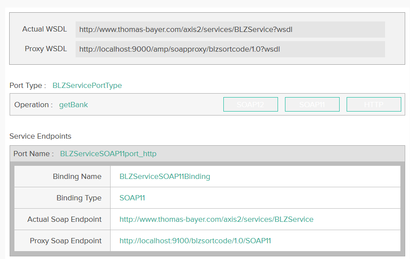410x259 pixels.
Task: Click the BLZServiceSOAP11Binding binding name value
Action: [x=165, y=177]
